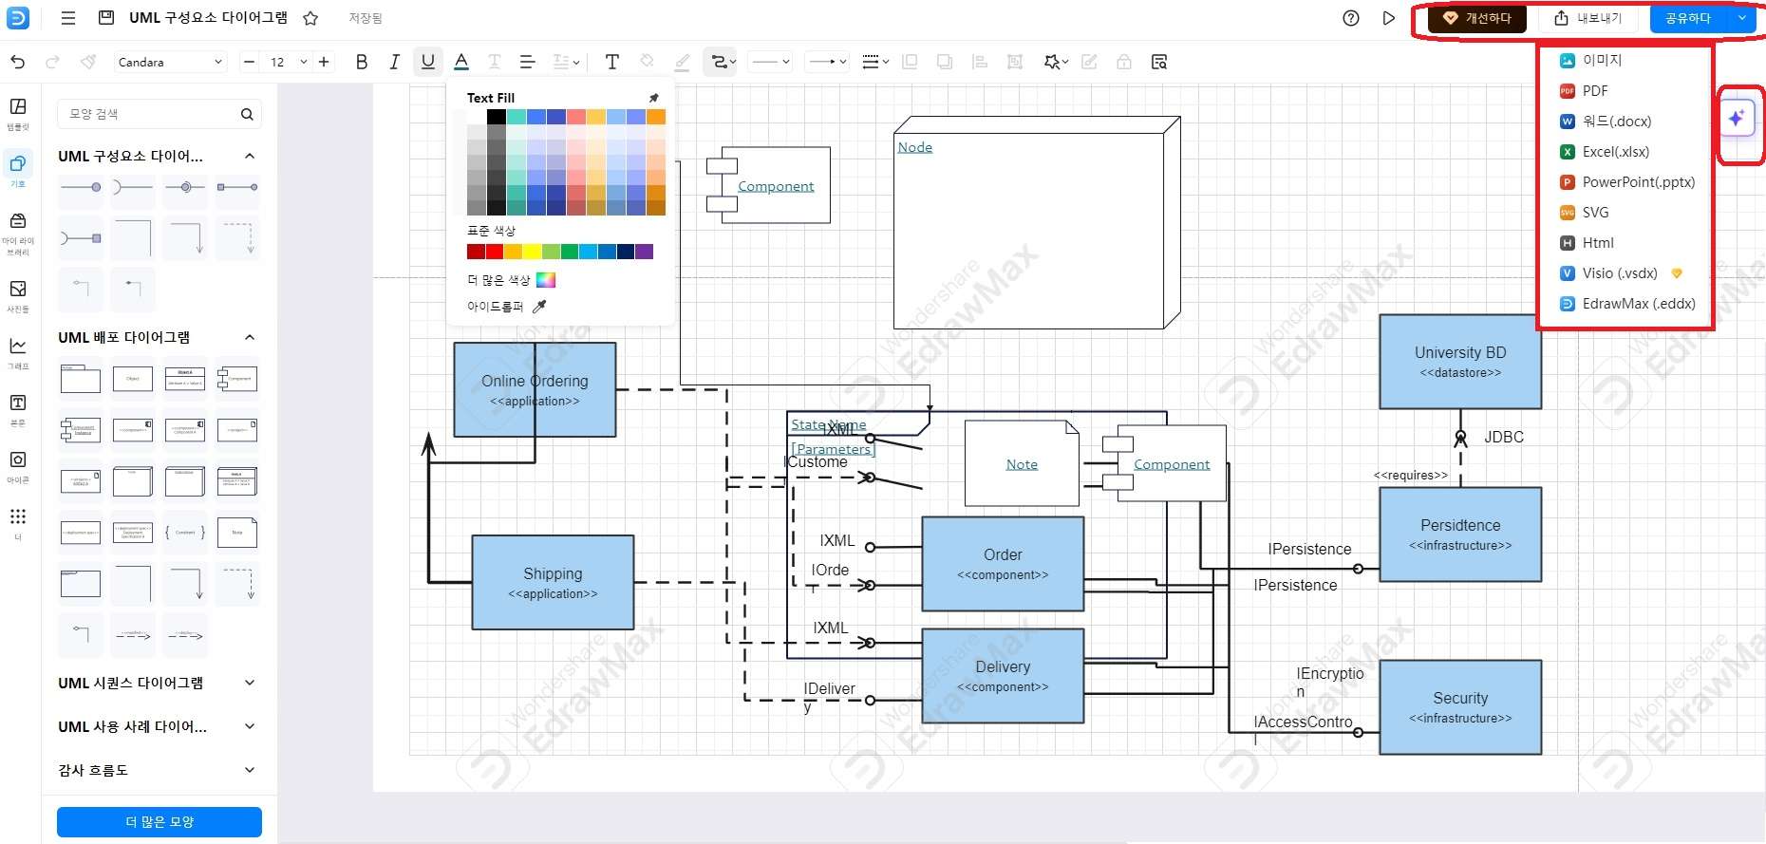Open the find and replace tool
Screen dimensions: 1766x844
[x=1158, y=62]
